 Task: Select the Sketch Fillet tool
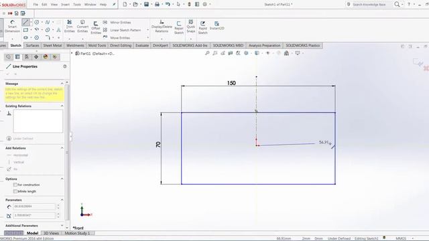coord(48,37)
